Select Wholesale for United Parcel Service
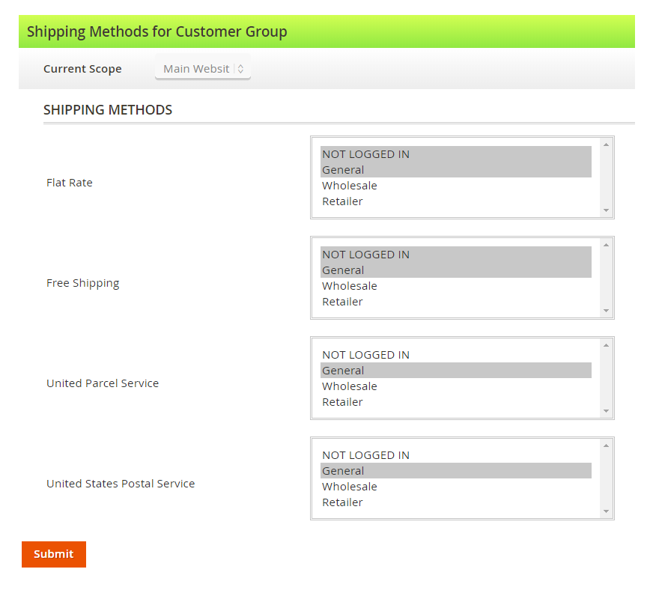 [x=349, y=386]
